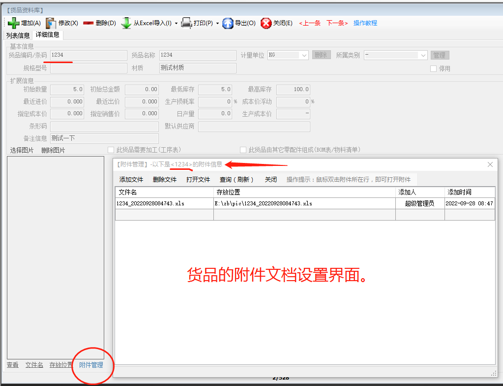The image size is (503, 386).
Task: Click the 导出(O) export icon
Action: (x=228, y=23)
